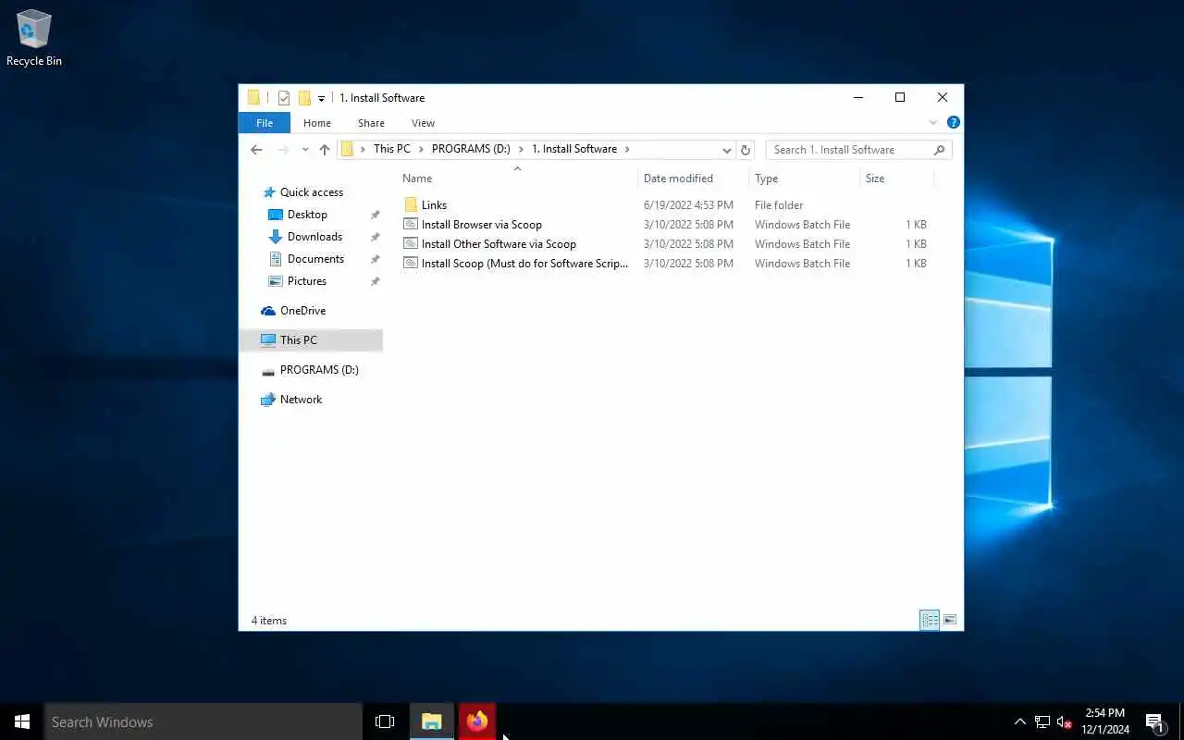Expand the chevron after This PC breadcrumb
The height and width of the screenshot is (740, 1184).
coord(421,149)
